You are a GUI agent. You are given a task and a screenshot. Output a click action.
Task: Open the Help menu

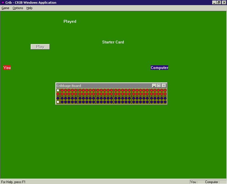click(x=29, y=8)
